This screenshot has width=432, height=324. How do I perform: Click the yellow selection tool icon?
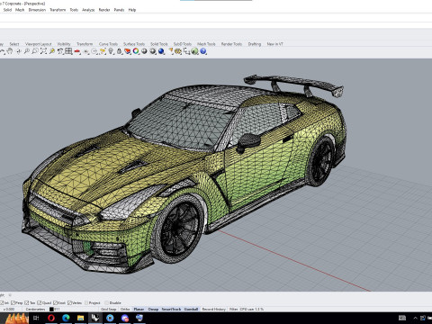pyautogui.click(x=103, y=51)
